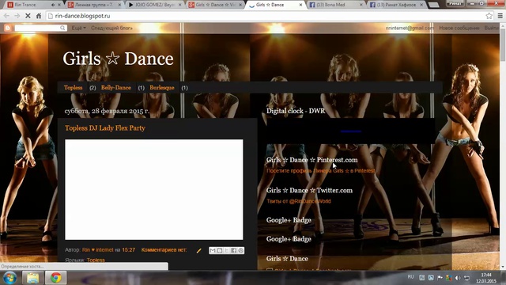Switch to the Ринат Хафизов Facebook tab
The height and width of the screenshot is (285, 506).
(x=396, y=5)
